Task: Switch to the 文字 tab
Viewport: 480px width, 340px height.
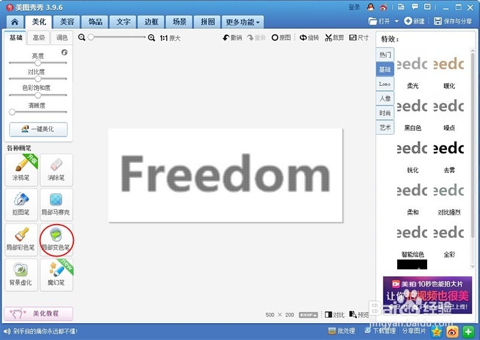Action: [124, 22]
